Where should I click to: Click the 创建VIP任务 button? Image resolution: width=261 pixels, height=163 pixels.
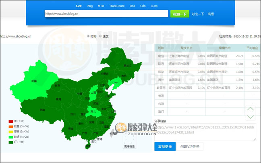pos(189,146)
